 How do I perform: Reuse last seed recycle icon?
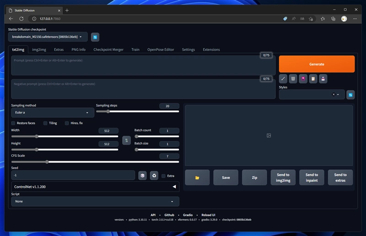pyautogui.click(x=154, y=175)
